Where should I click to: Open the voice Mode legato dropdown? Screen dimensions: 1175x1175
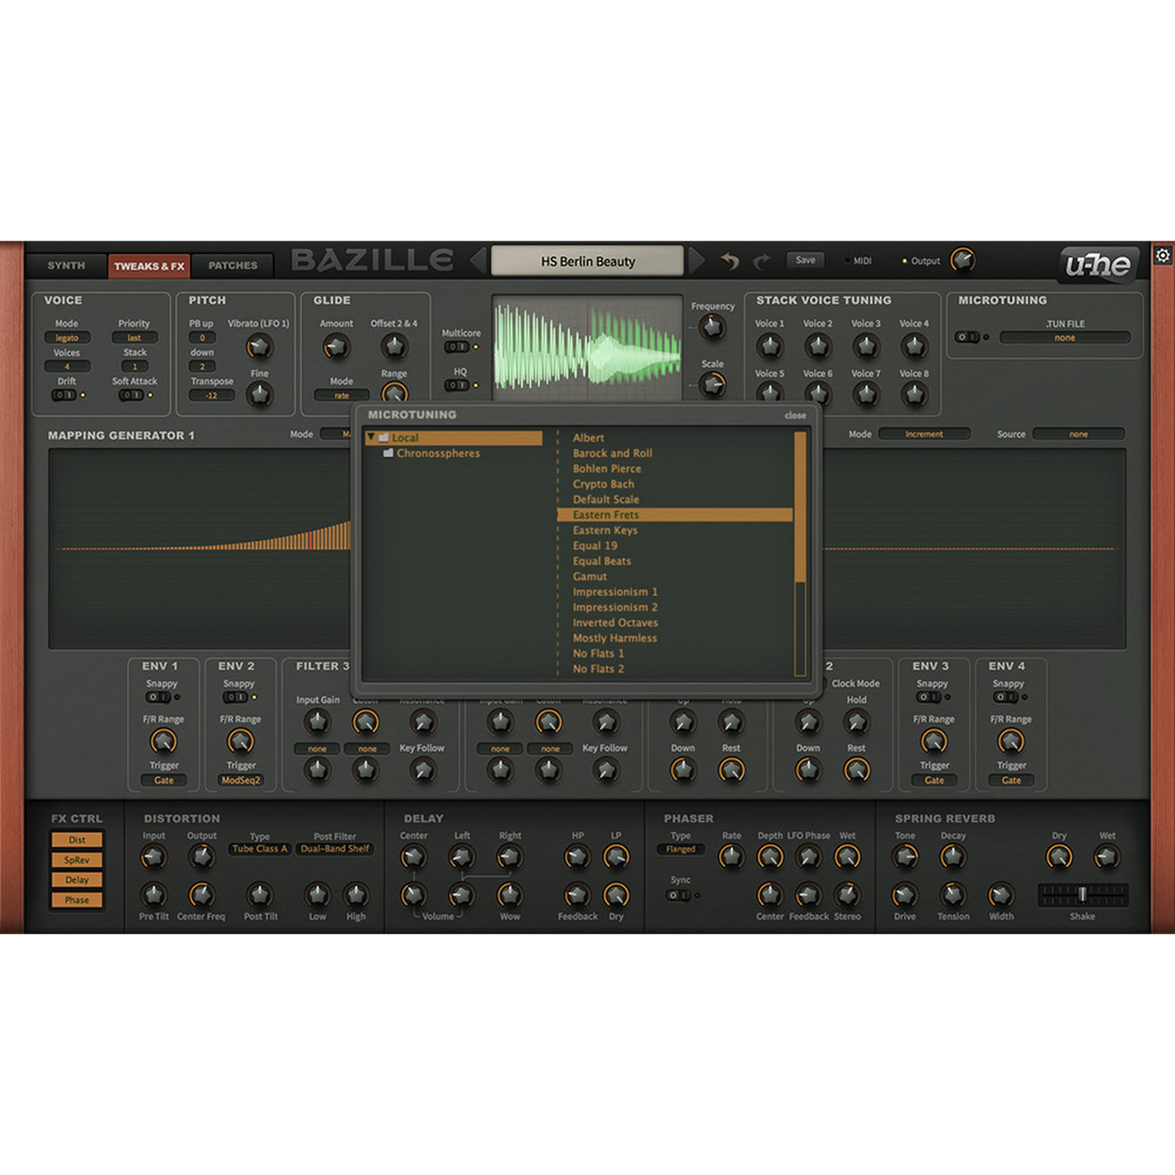coord(67,338)
